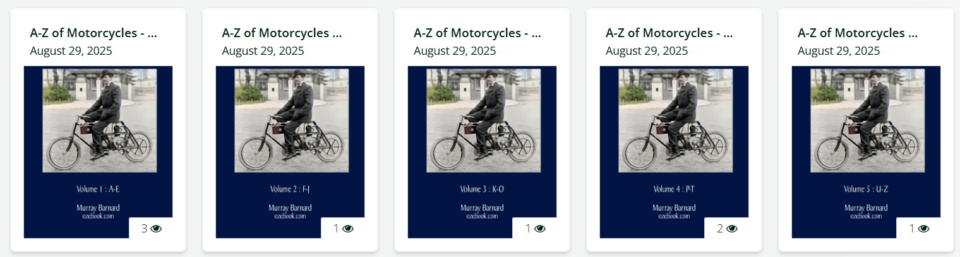Click the eye icon on Volume 3 card
Screen dimensions: 960x257
(x=540, y=229)
